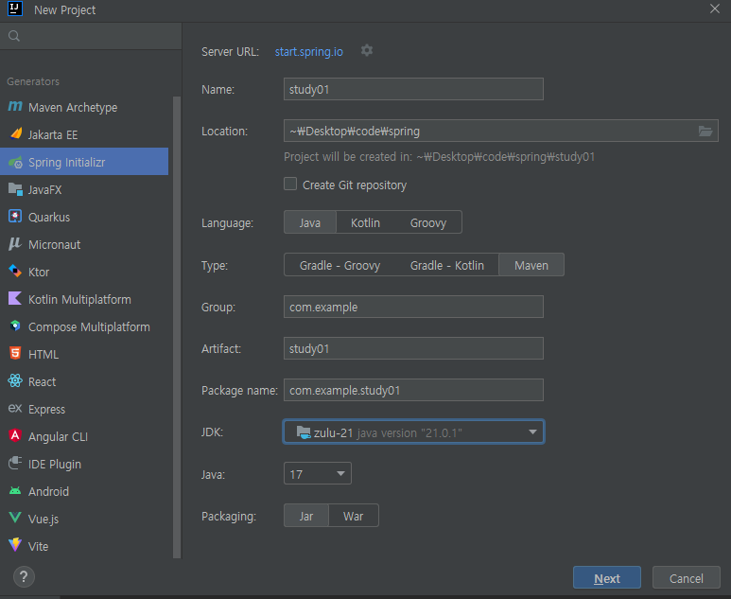Click the IDE Plugin icon
The image size is (731, 599).
tap(15, 463)
